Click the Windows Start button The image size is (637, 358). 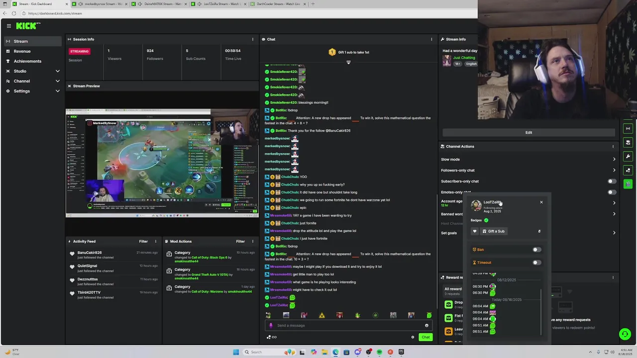click(x=236, y=352)
